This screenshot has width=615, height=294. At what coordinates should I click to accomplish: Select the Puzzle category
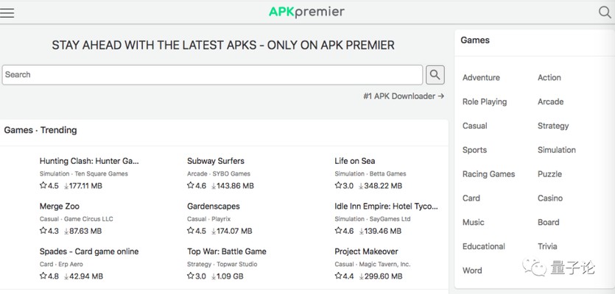point(549,174)
